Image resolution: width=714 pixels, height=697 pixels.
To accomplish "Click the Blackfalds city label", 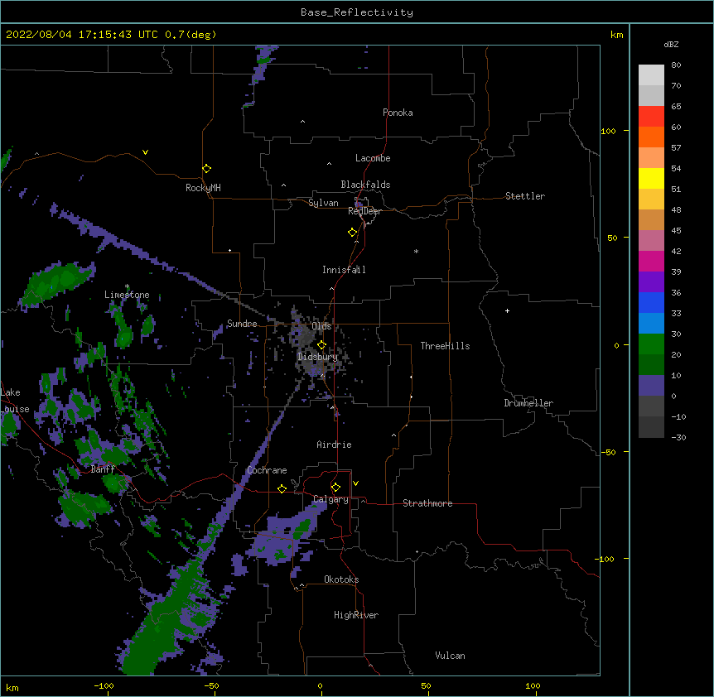I will click(x=365, y=185).
